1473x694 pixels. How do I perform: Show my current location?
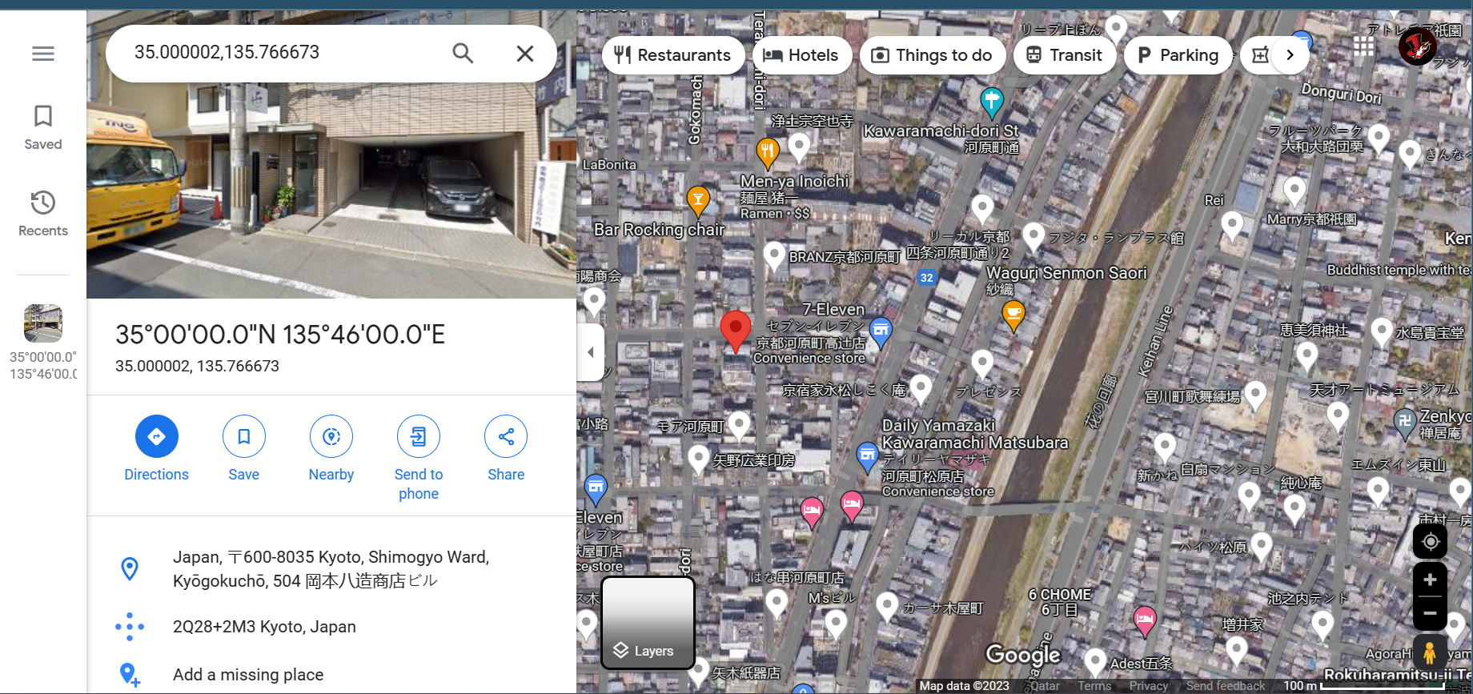[1430, 542]
